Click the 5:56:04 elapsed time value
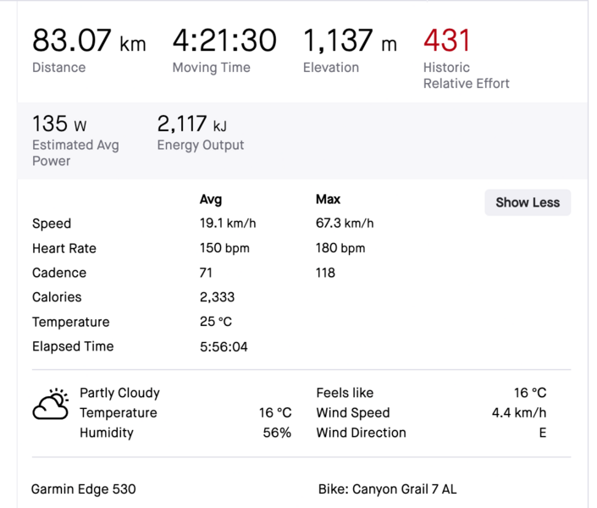597x508 pixels. tap(224, 346)
